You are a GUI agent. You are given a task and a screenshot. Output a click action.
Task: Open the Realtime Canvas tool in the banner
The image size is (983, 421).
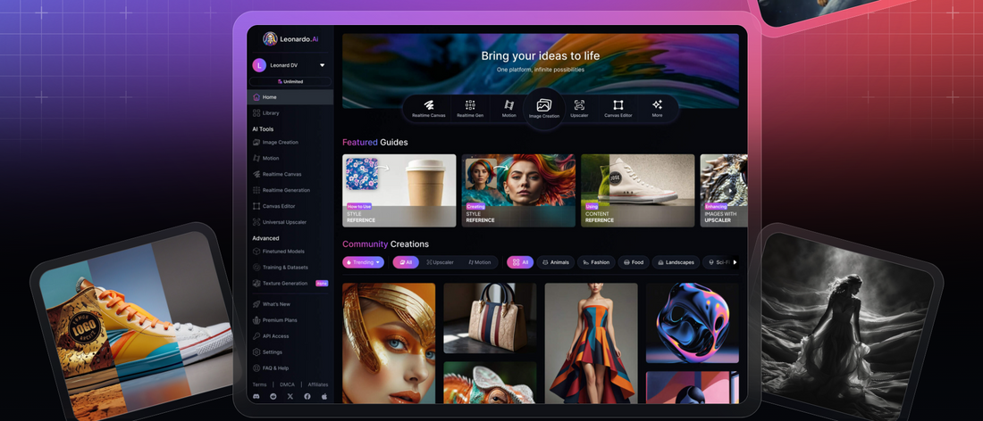[x=429, y=108]
